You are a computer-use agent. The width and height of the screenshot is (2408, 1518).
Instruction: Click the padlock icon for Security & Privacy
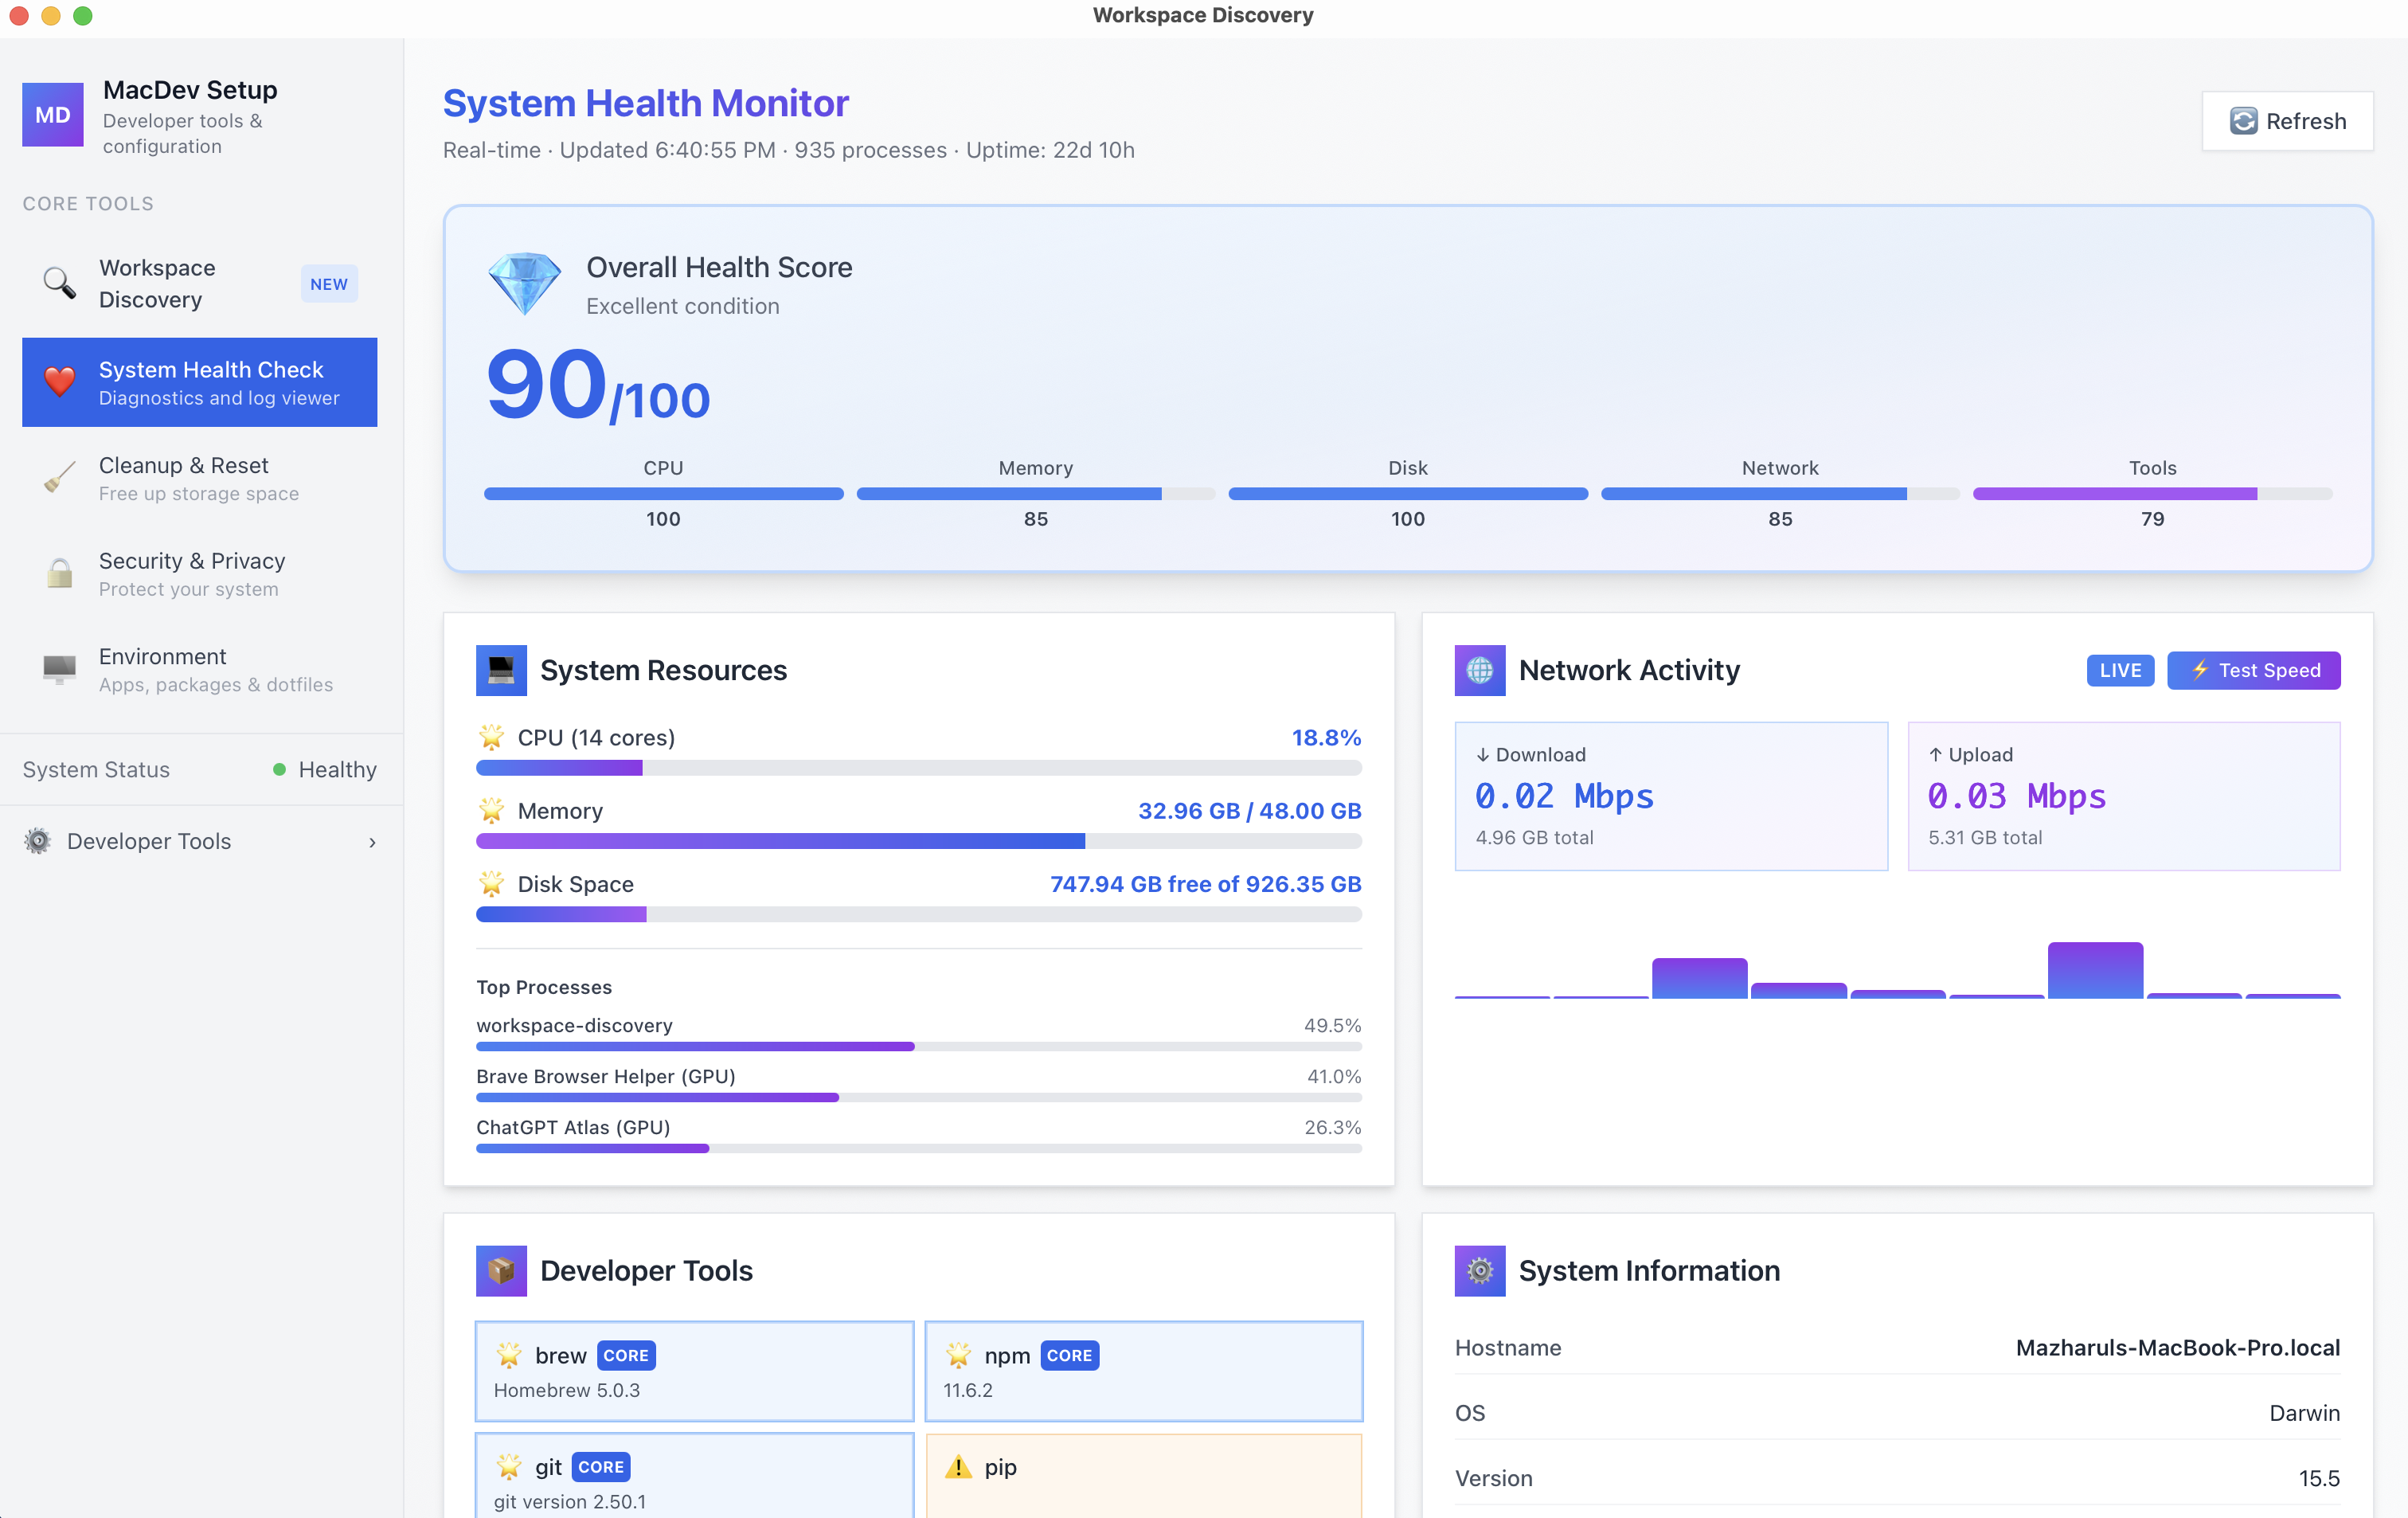(x=59, y=573)
